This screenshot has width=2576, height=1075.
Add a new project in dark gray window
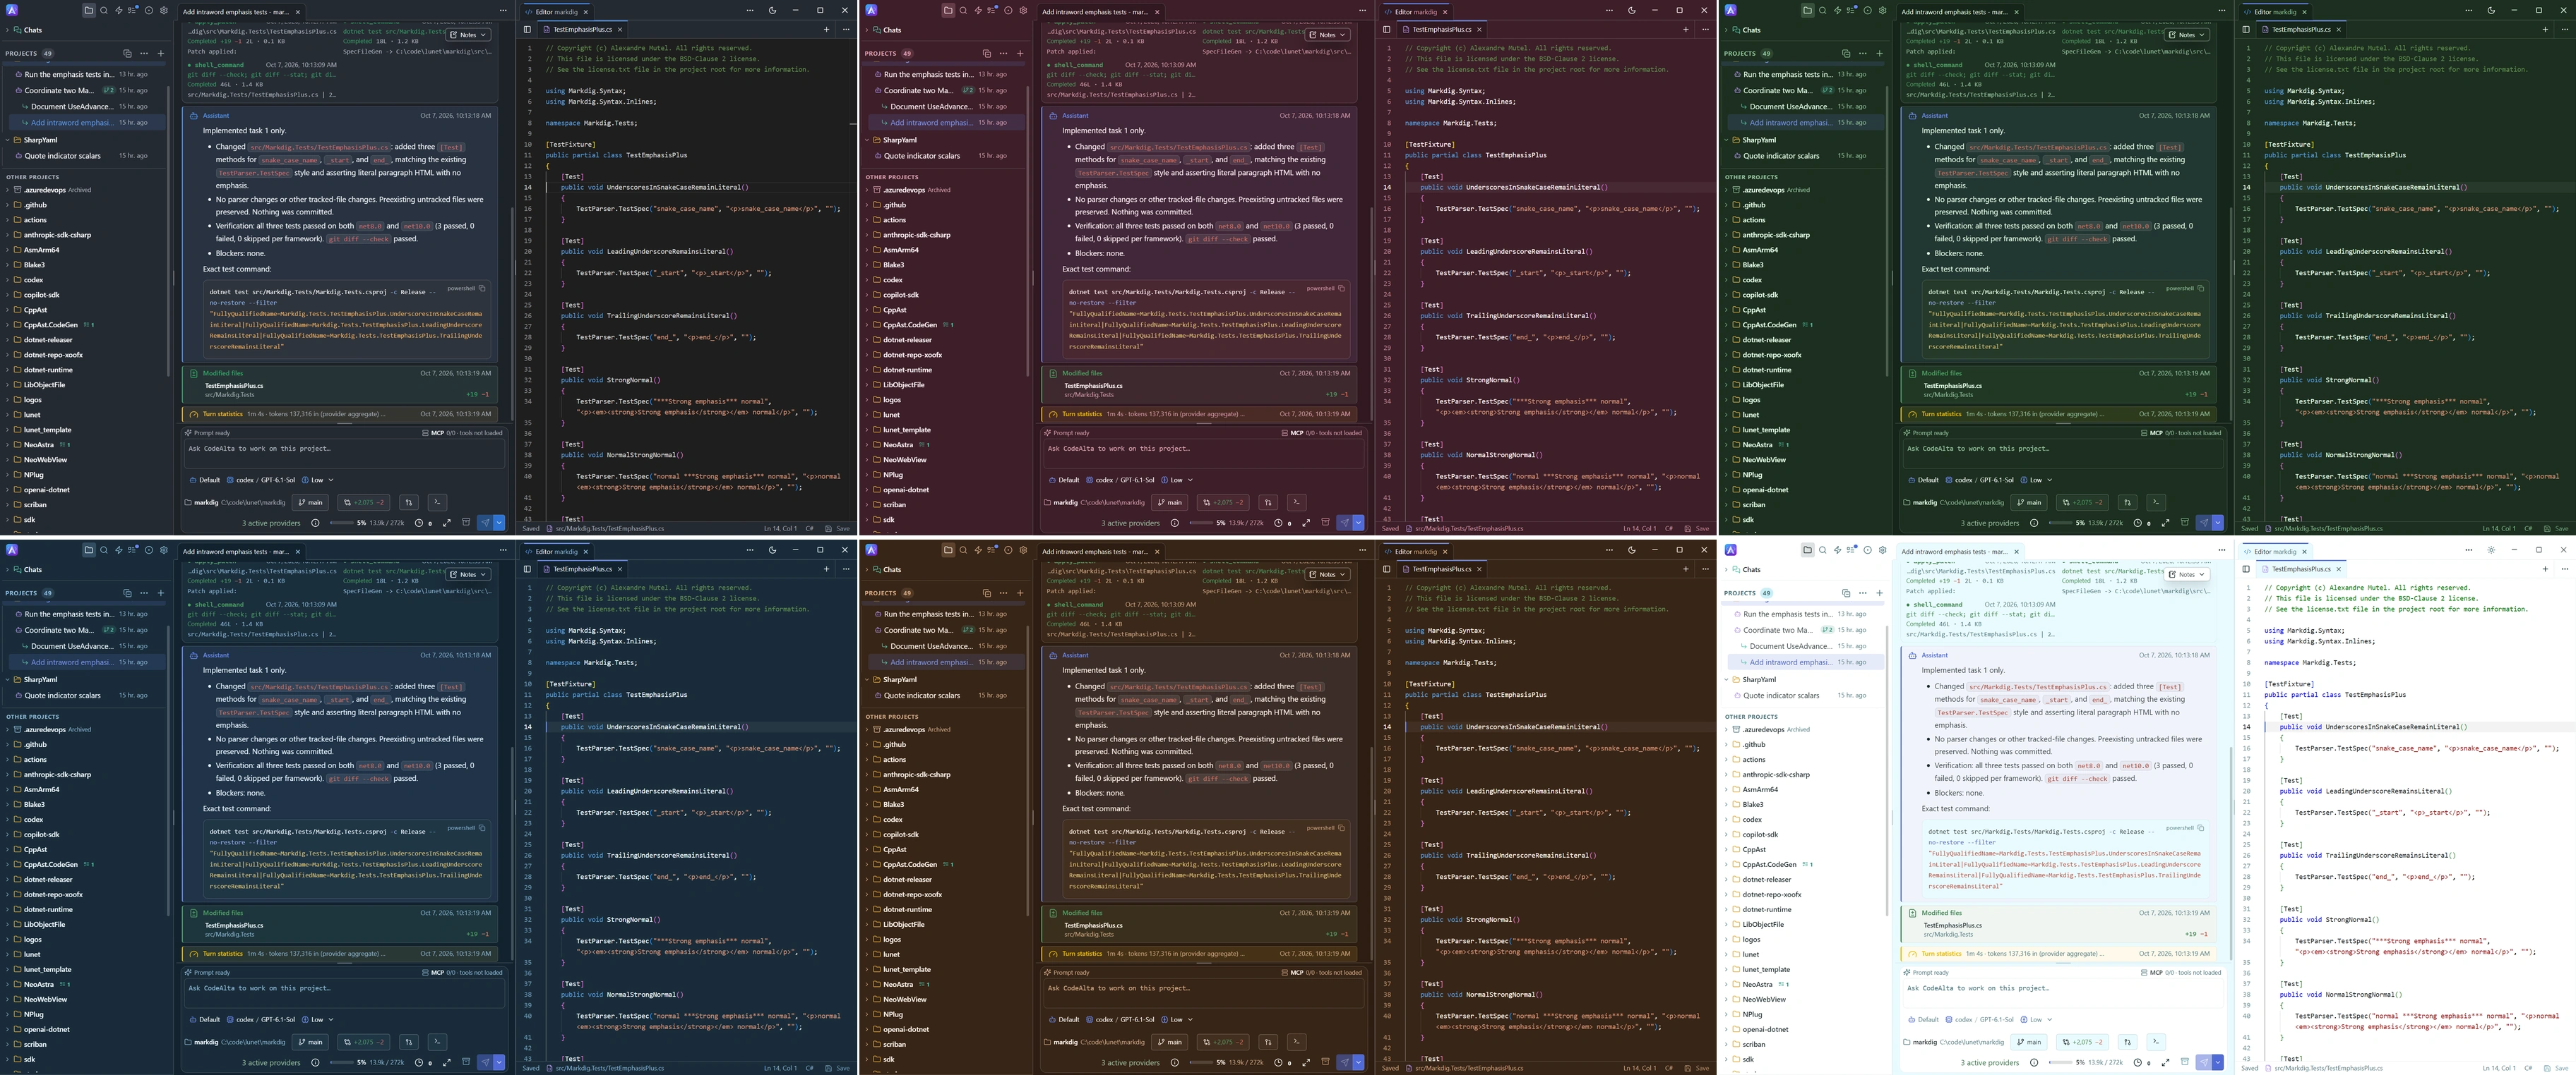pos(161,53)
